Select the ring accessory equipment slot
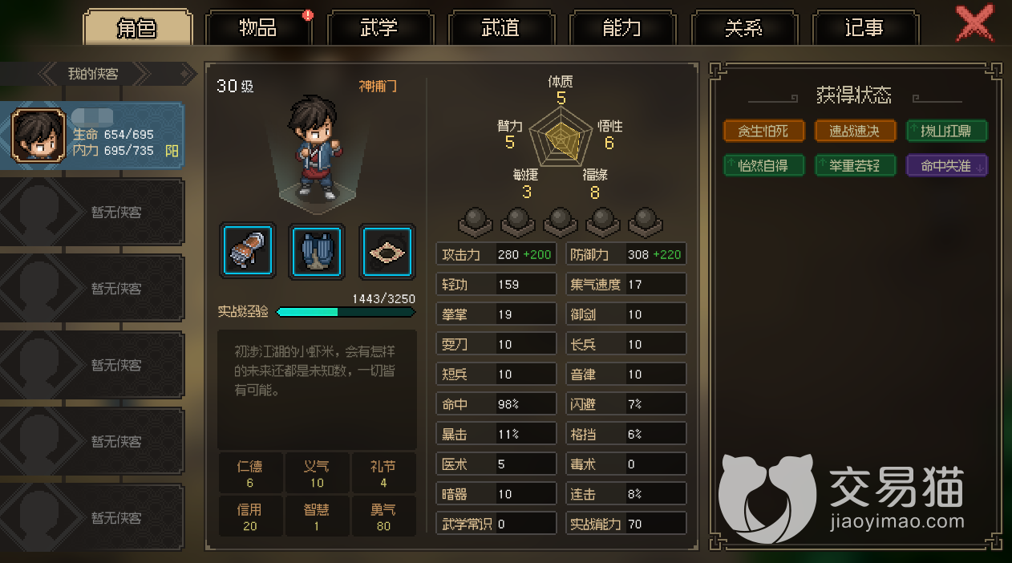Screen dimensions: 1012x563 point(387,251)
